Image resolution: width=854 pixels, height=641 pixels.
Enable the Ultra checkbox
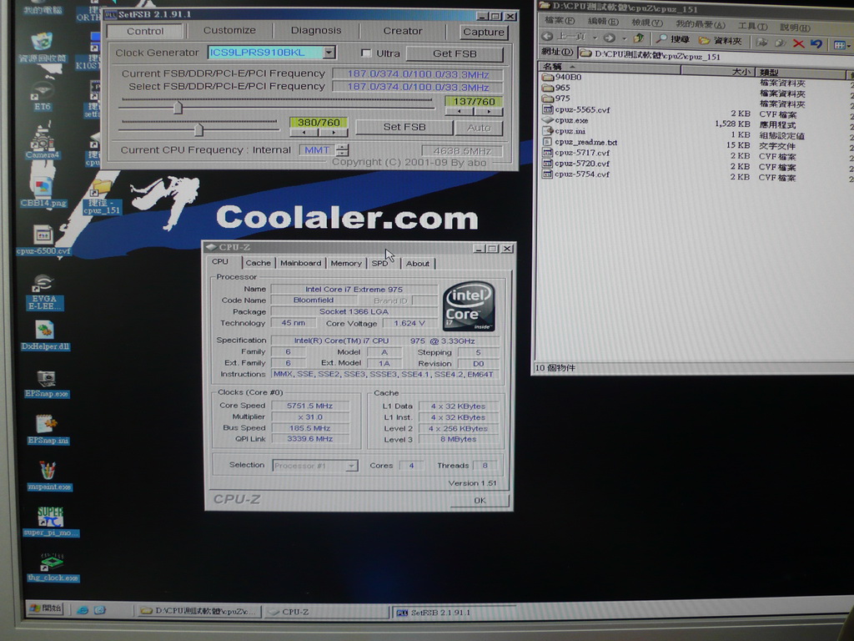(x=366, y=53)
